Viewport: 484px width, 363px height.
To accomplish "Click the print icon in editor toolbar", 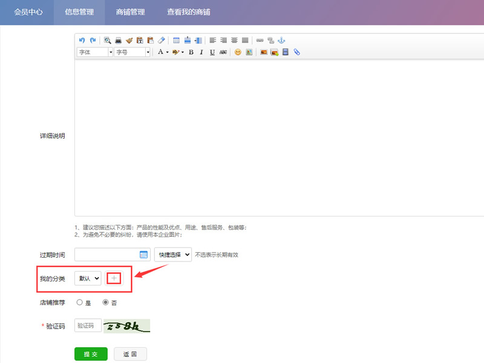I will click(x=118, y=41).
